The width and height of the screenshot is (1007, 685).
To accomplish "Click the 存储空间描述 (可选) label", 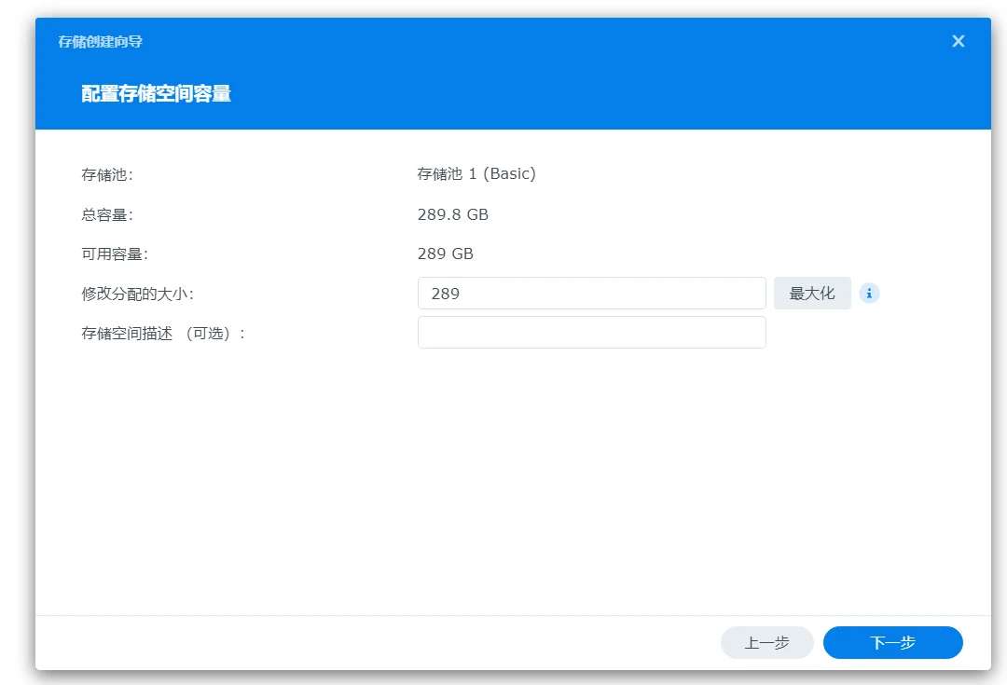I will [163, 334].
